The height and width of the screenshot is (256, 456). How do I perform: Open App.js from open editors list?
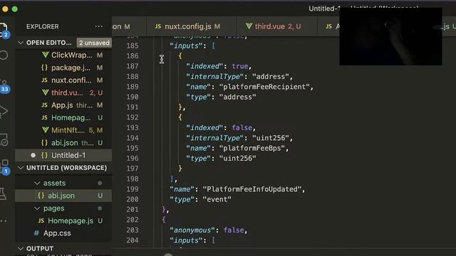[x=62, y=105]
